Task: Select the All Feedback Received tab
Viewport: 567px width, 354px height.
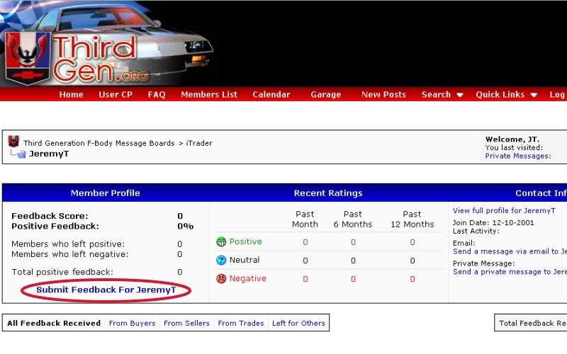Action: (x=54, y=324)
